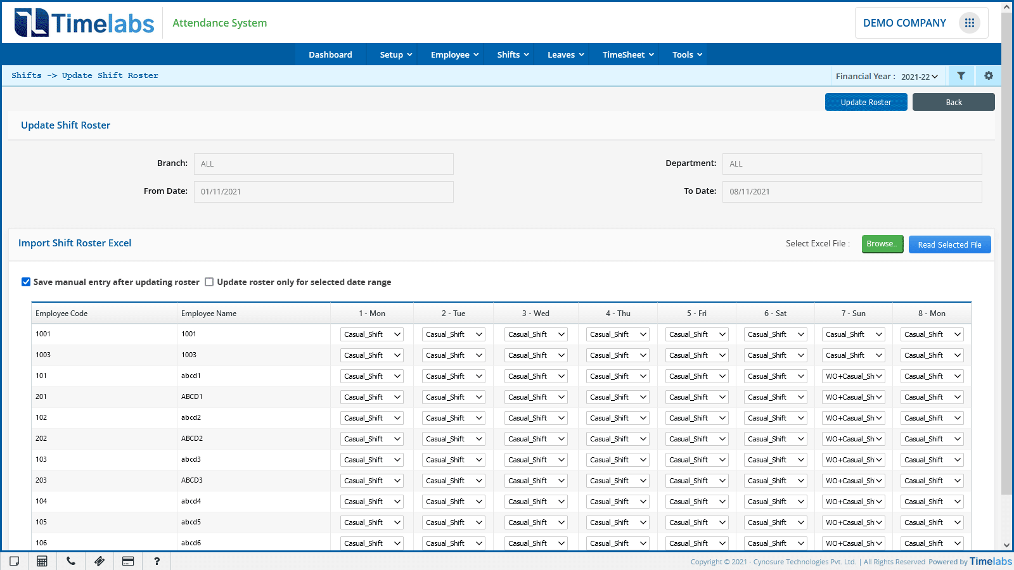This screenshot has width=1014, height=570.
Task: Click the phone icon in bottom bar
Action: pyautogui.click(x=70, y=561)
